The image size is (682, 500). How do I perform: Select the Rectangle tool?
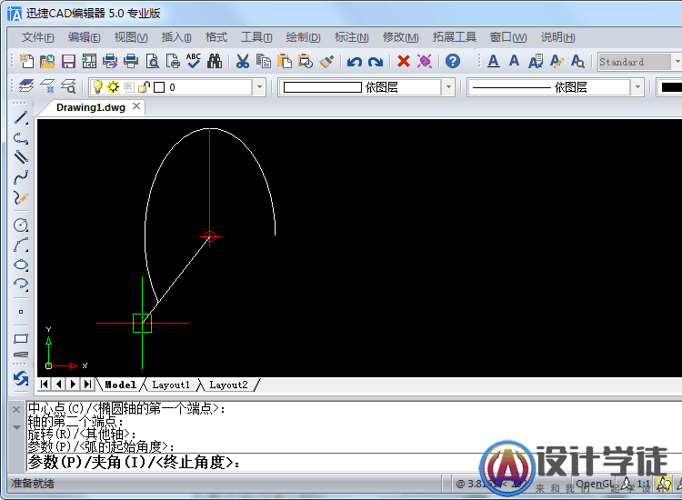21,339
